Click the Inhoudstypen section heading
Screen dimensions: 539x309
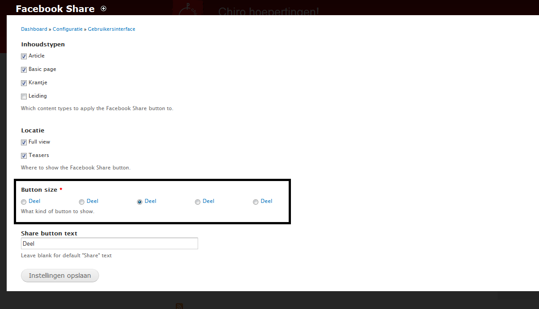pos(43,45)
